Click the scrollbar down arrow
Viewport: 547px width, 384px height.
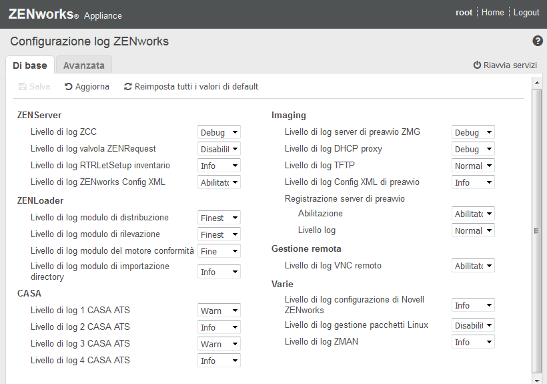536,378
